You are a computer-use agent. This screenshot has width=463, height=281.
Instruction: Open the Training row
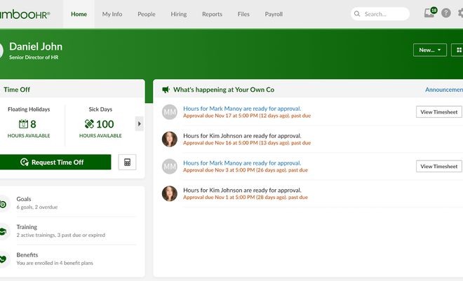68,231
